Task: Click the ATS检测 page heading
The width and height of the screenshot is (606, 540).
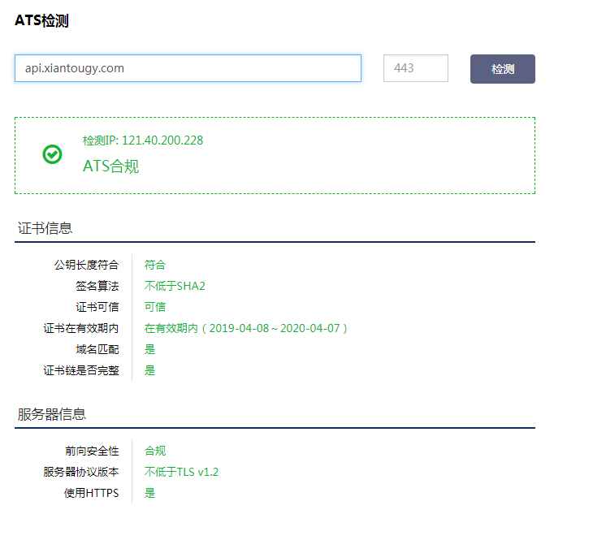Action: click(x=41, y=20)
